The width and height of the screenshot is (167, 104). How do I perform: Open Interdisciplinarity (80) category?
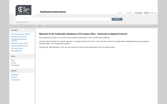click(19, 46)
